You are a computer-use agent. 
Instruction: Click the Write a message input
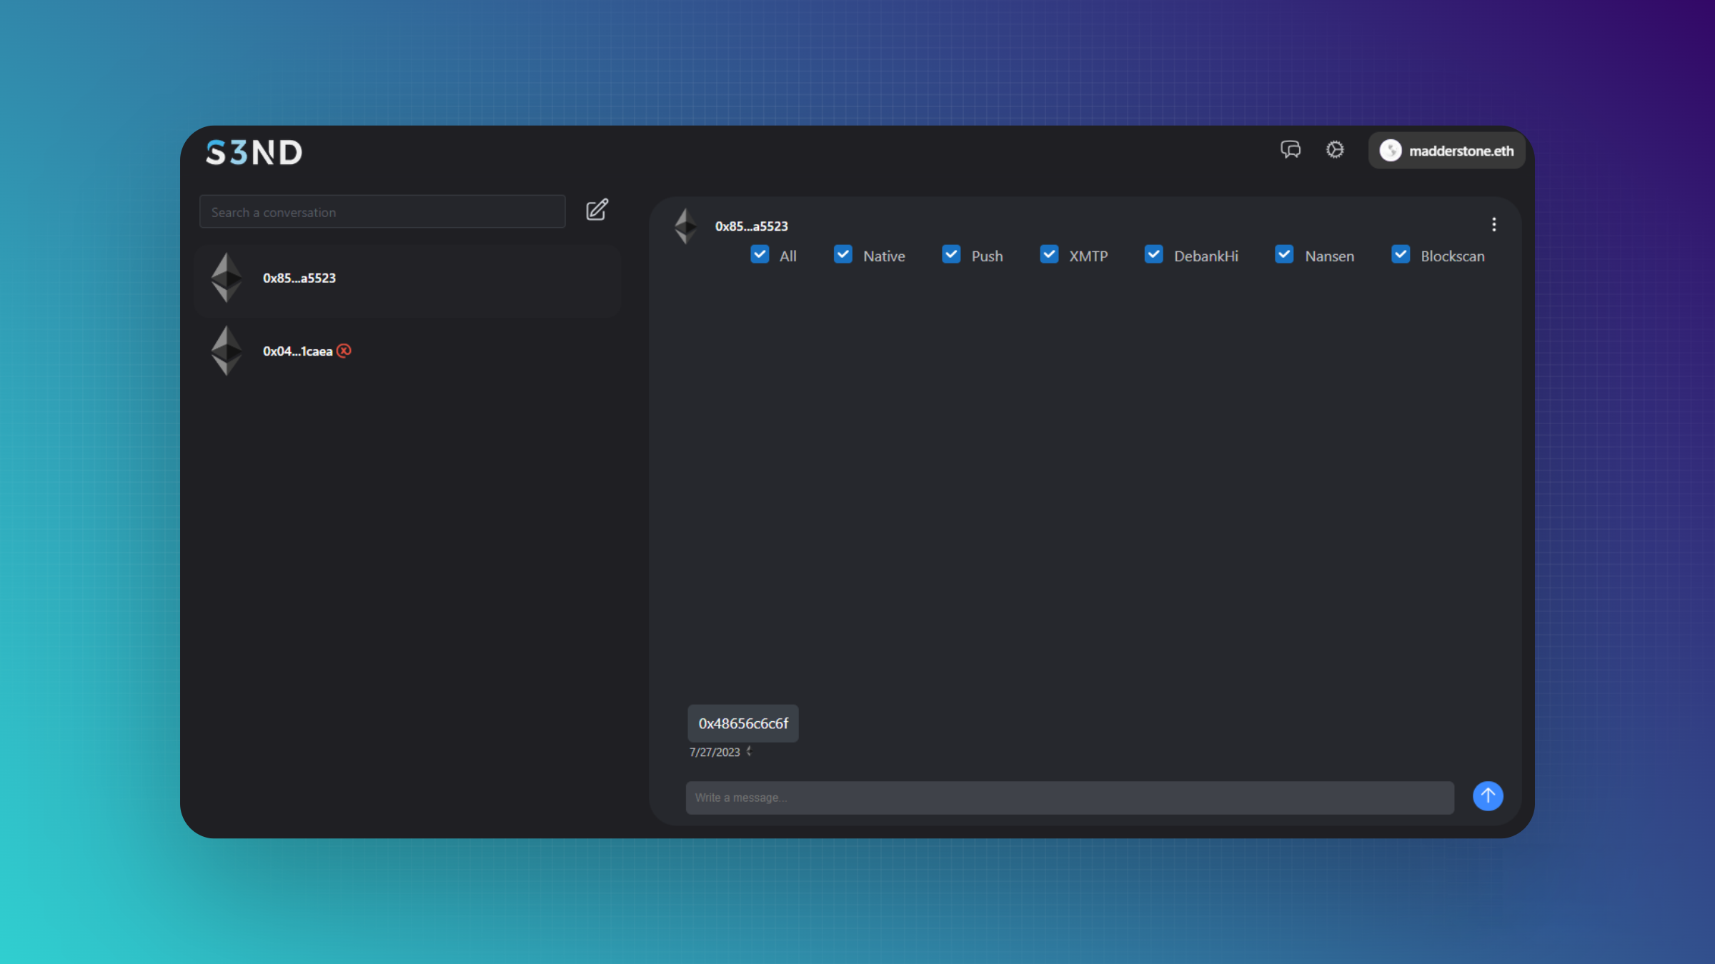point(1070,798)
